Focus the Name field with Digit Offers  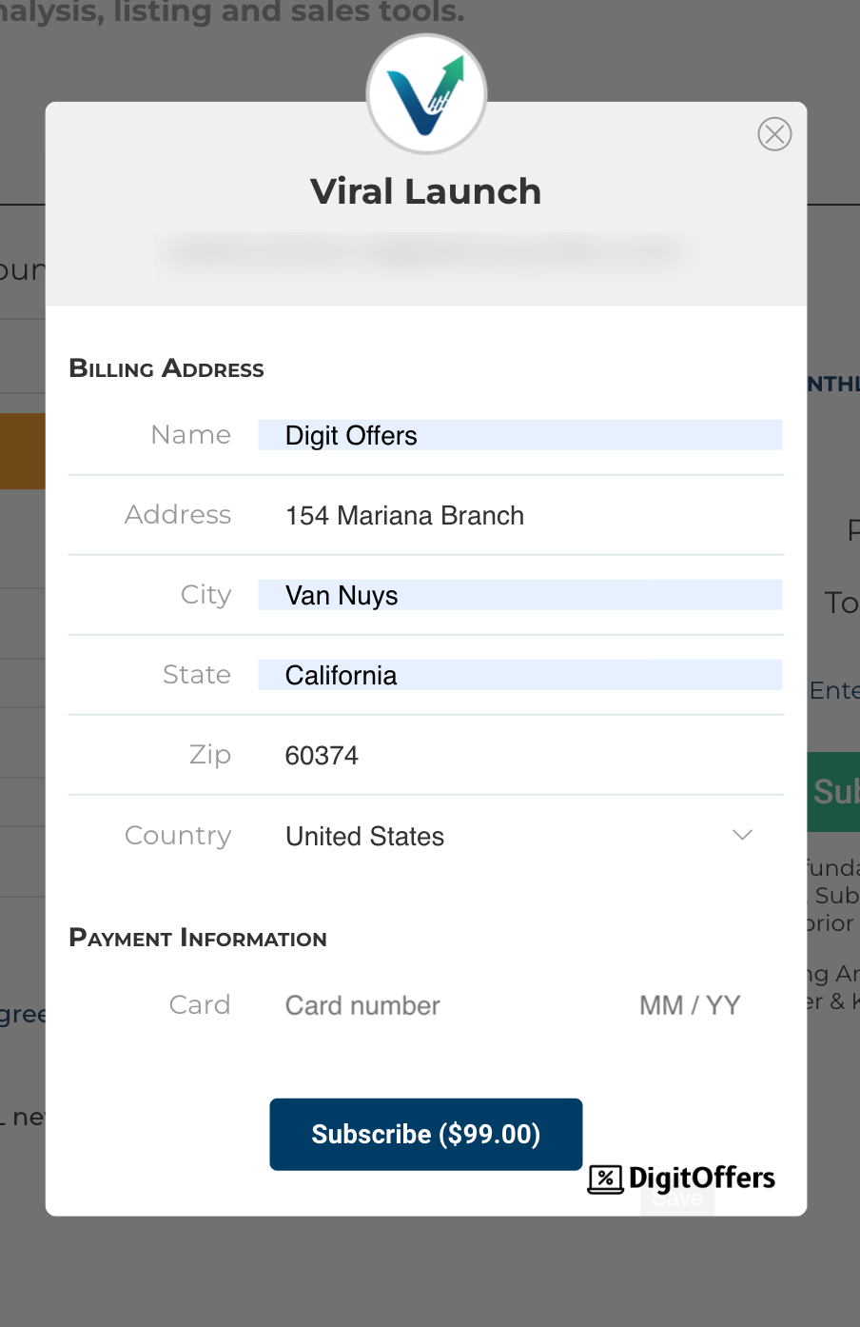point(519,435)
